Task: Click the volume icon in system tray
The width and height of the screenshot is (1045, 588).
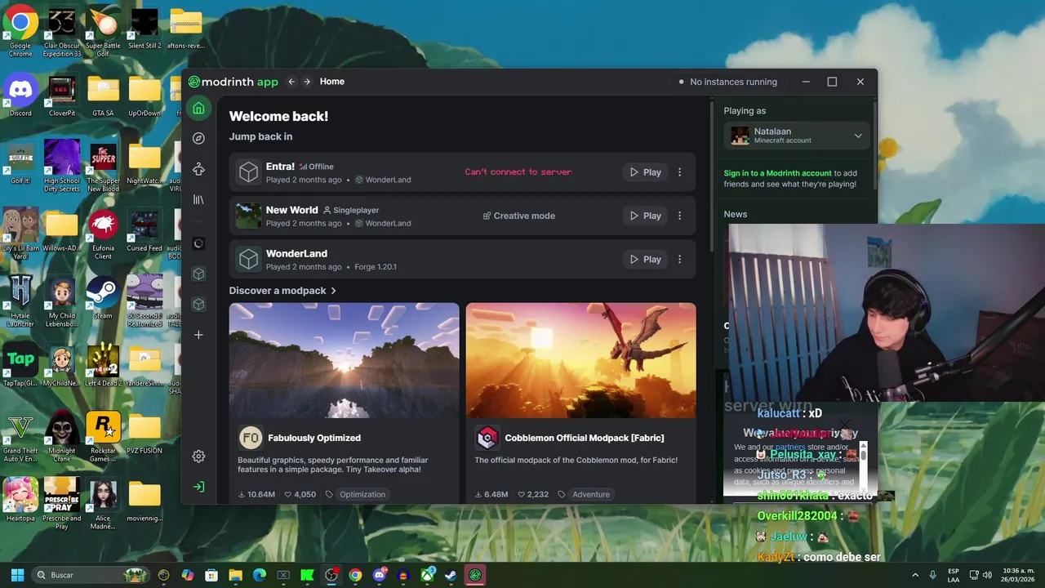Action: [x=986, y=575]
